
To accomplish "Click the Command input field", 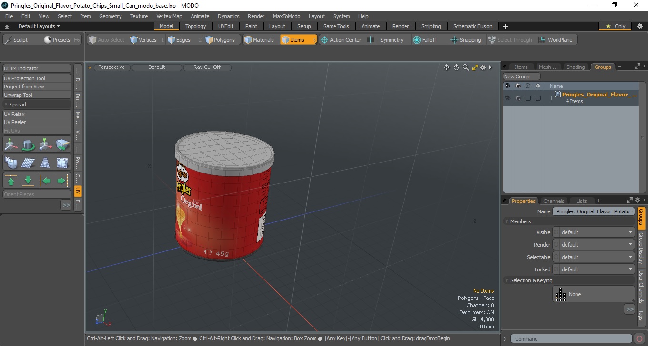I will point(572,339).
